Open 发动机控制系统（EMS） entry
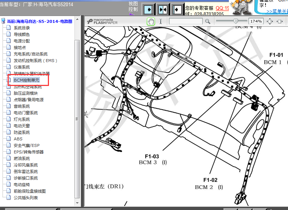This screenshot has height=210, width=288. 36,61
